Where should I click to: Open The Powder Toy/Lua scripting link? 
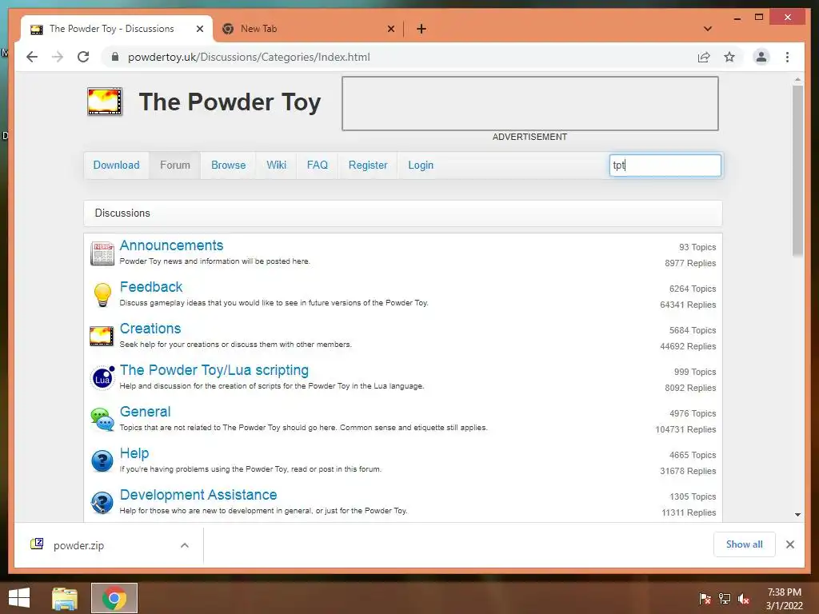click(x=214, y=370)
